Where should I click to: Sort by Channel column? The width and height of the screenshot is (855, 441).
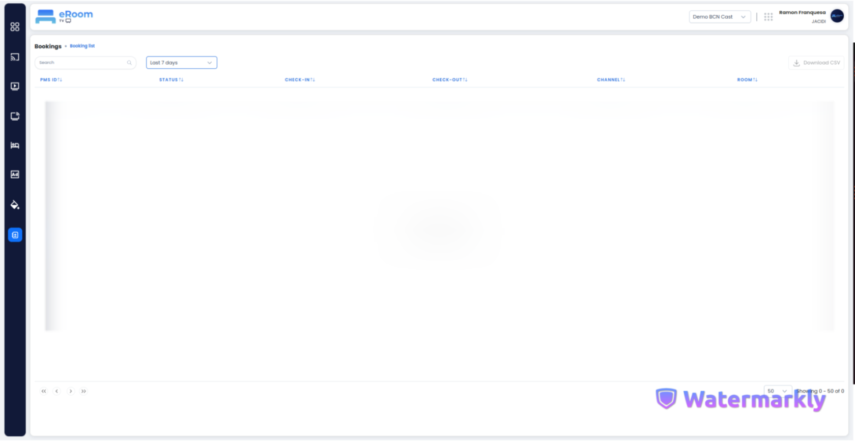coord(611,80)
